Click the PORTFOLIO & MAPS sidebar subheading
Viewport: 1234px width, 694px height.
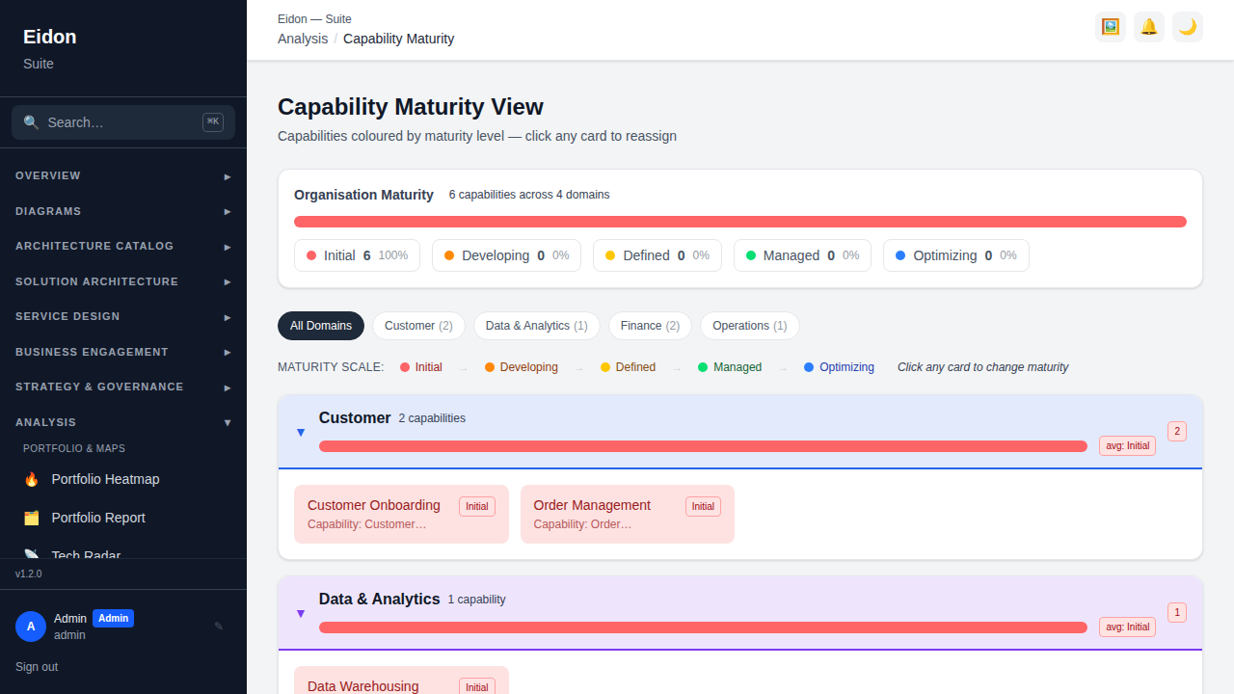tap(74, 448)
